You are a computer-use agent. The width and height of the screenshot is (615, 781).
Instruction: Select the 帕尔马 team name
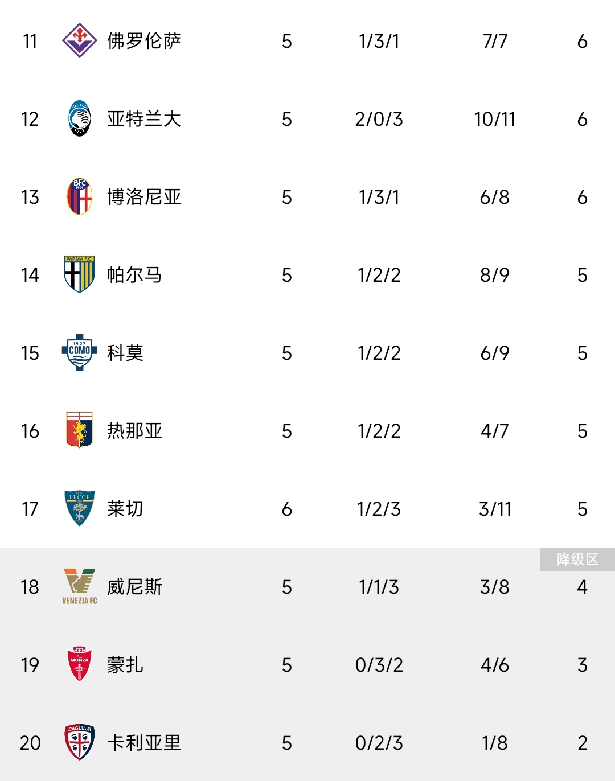(x=135, y=275)
